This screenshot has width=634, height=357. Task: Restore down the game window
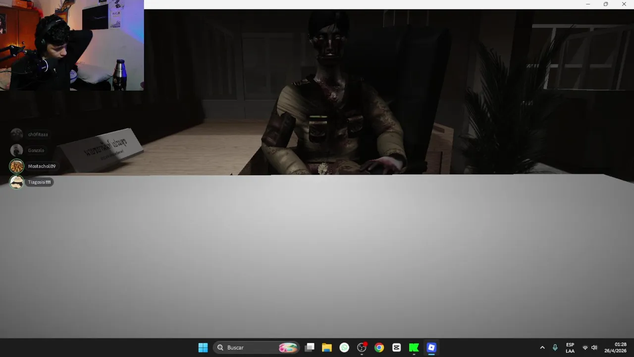click(x=606, y=4)
